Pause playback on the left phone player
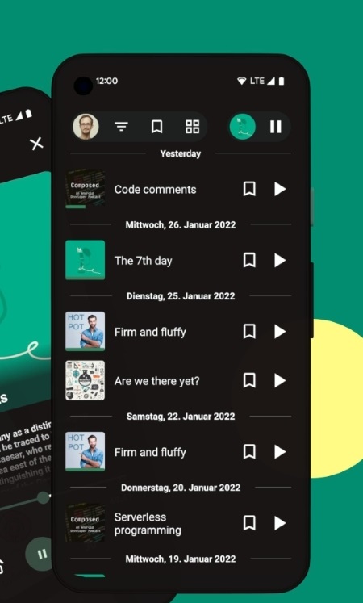 click(x=41, y=554)
